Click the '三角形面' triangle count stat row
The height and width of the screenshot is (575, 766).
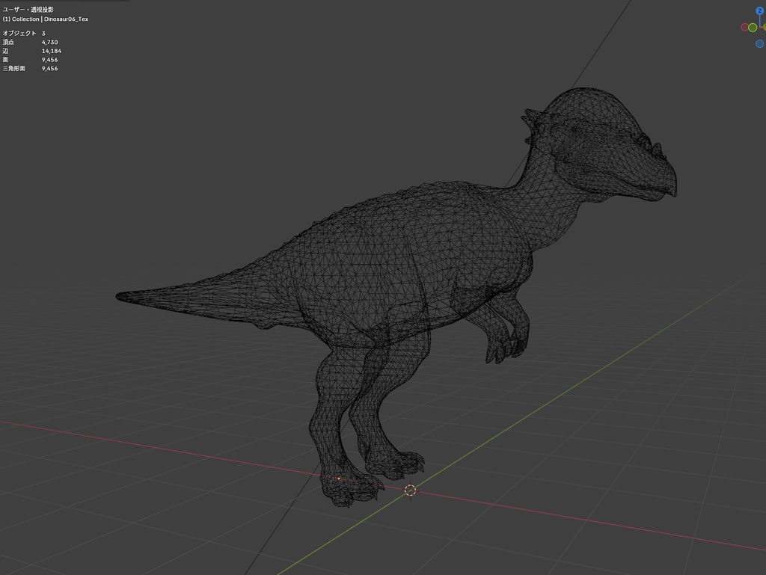click(x=30, y=68)
